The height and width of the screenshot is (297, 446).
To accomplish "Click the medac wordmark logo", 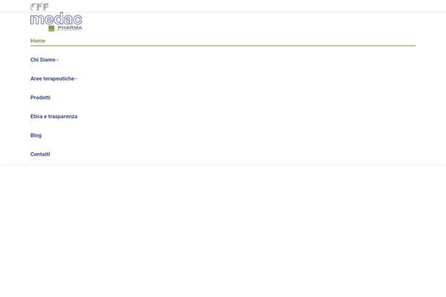I will (x=56, y=18).
